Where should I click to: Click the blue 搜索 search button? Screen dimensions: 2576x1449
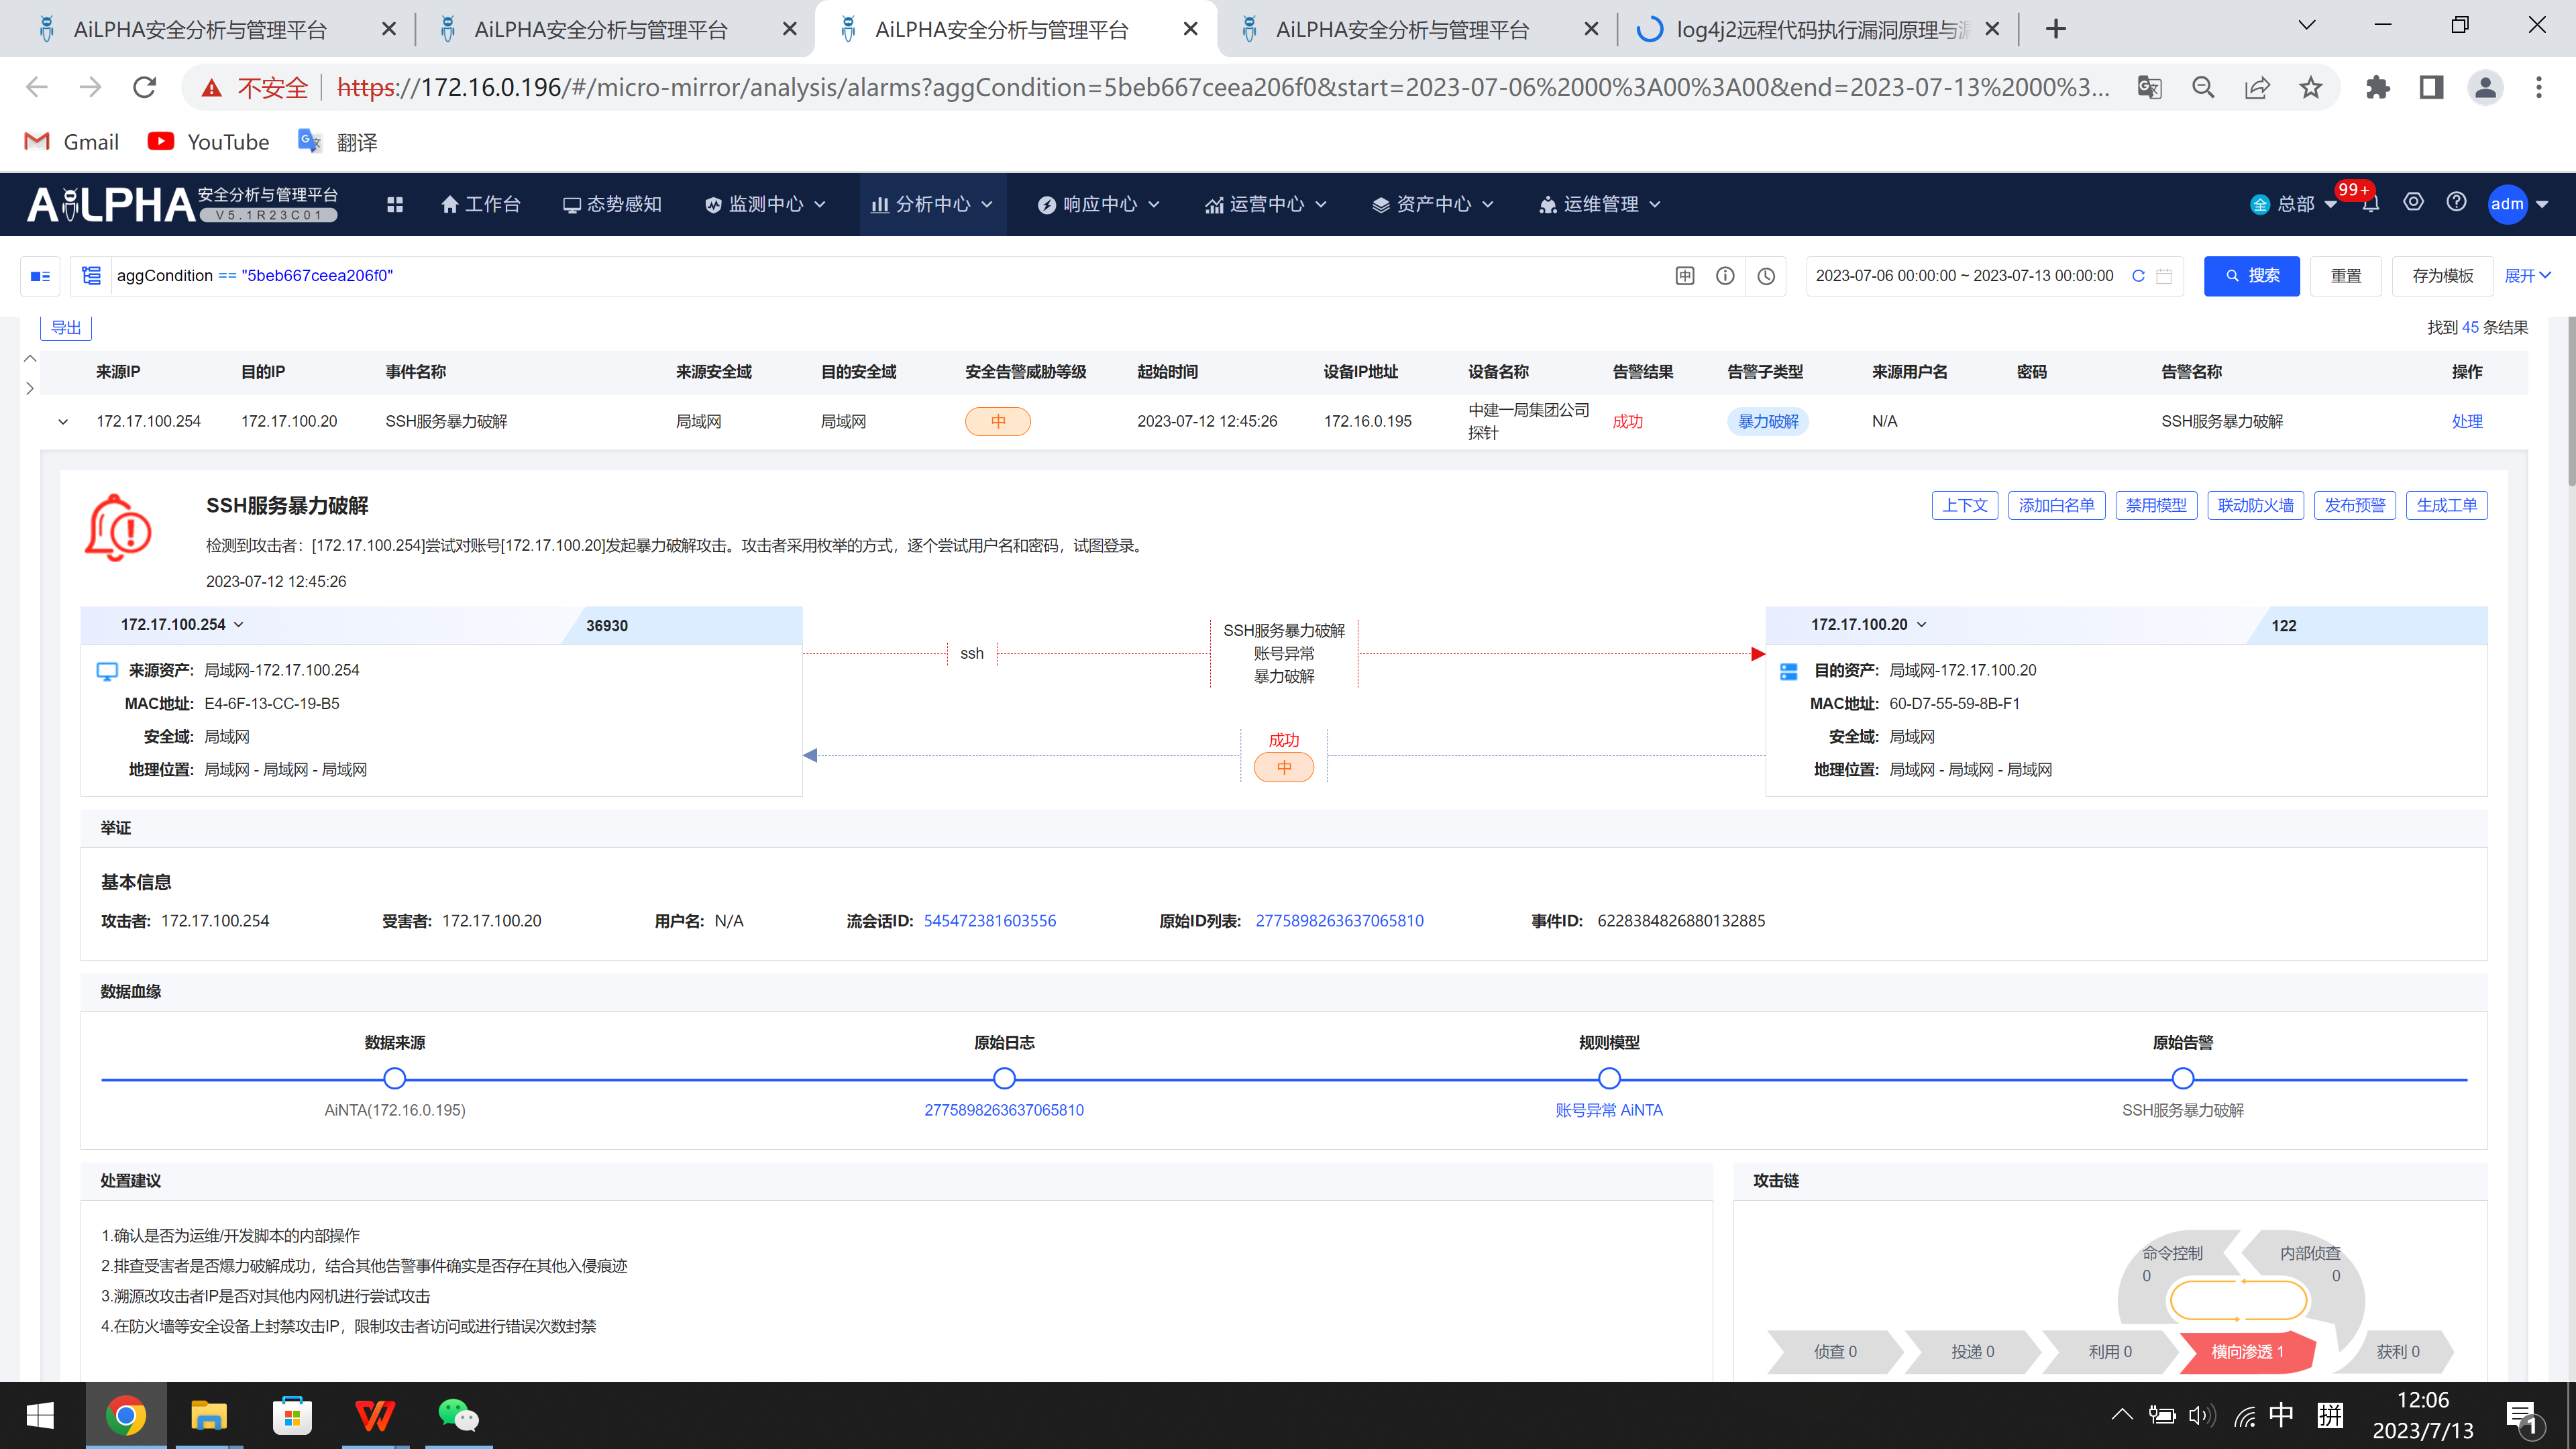2251,276
